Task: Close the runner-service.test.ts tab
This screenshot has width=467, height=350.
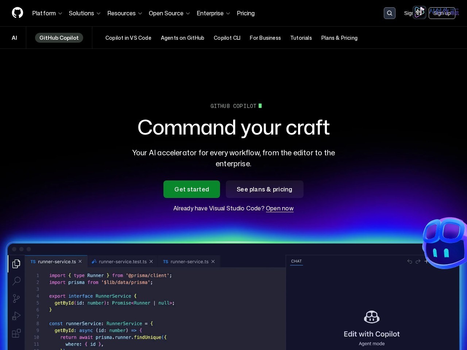Action: (x=151, y=261)
